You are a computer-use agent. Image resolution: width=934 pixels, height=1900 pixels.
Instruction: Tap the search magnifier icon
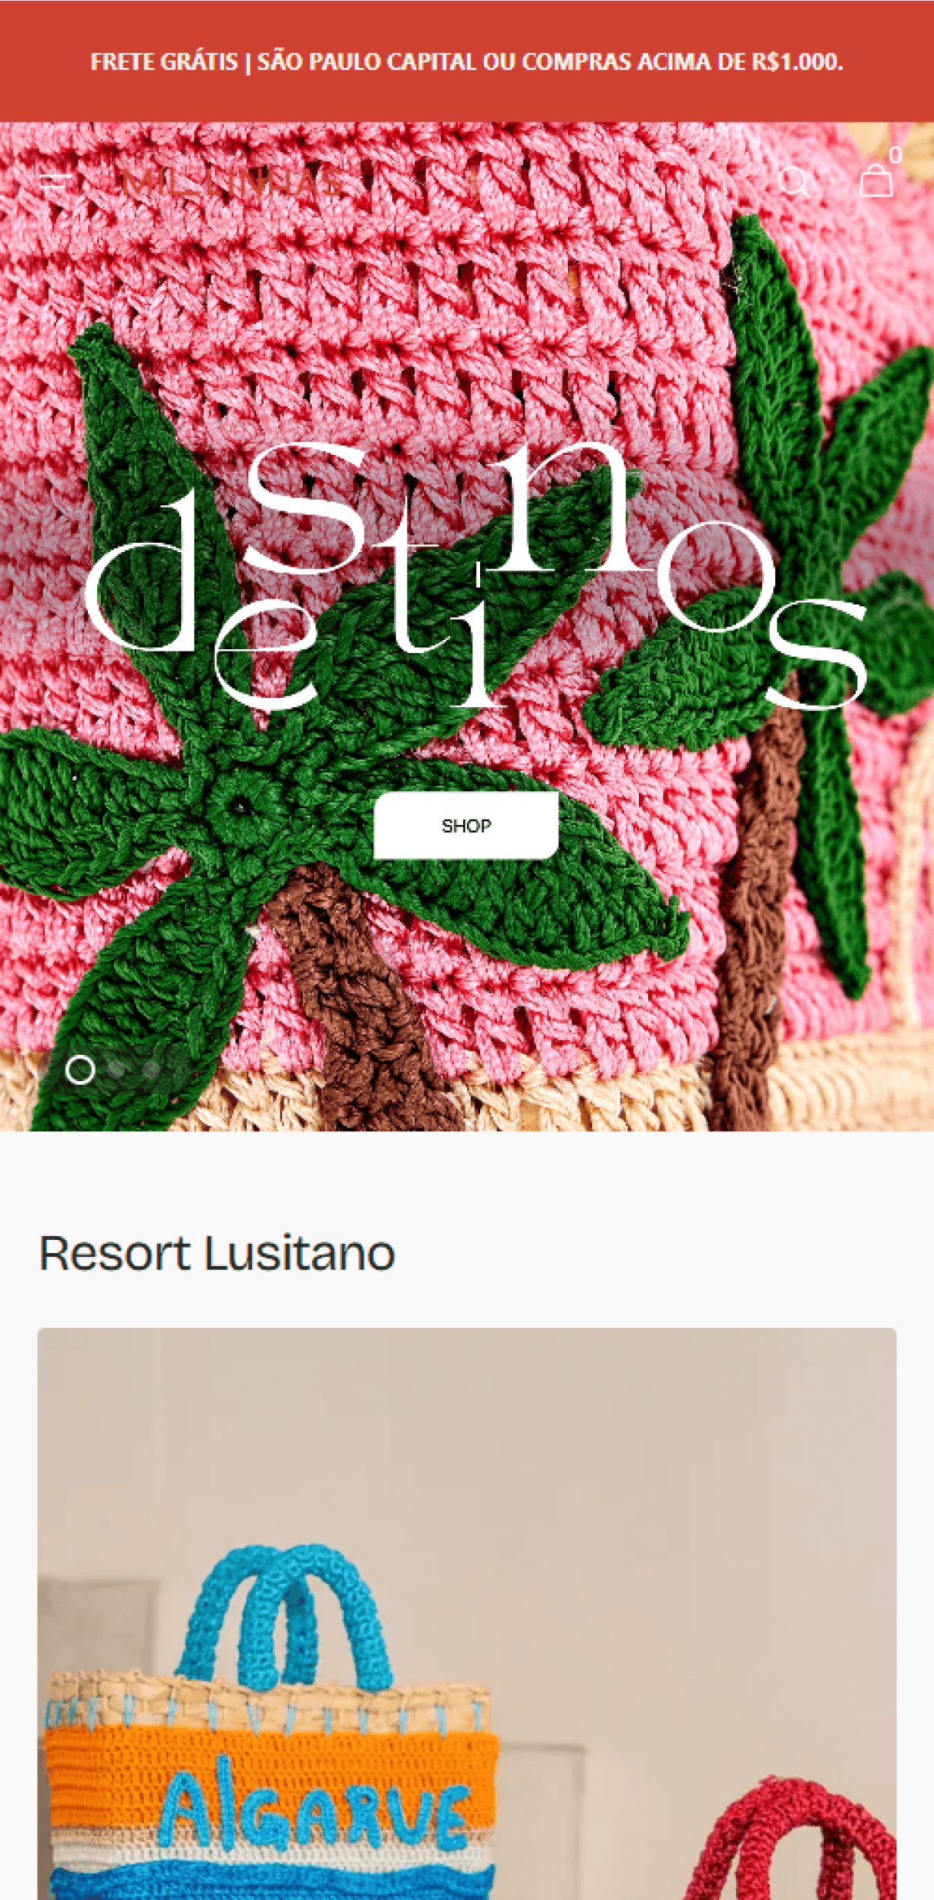[x=794, y=183]
